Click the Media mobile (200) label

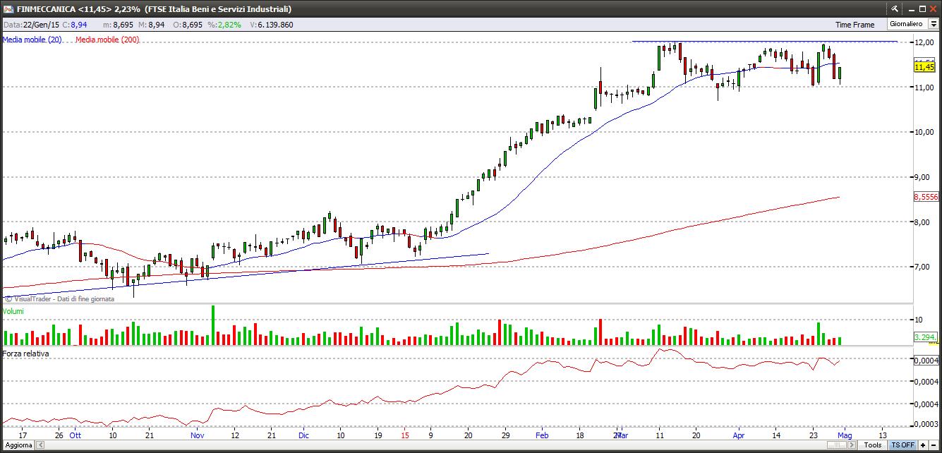[x=107, y=40]
